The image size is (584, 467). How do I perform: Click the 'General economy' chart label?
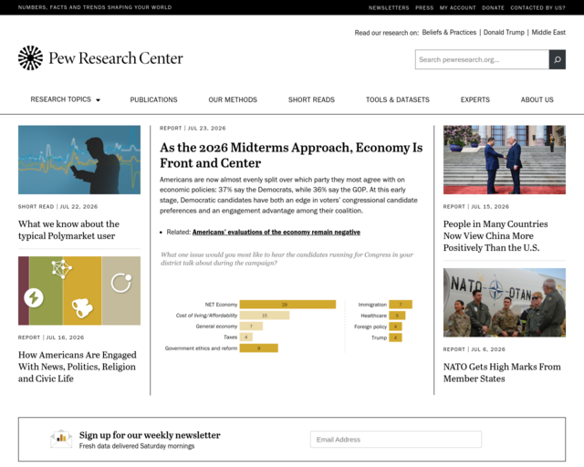click(x=216, y=327)
